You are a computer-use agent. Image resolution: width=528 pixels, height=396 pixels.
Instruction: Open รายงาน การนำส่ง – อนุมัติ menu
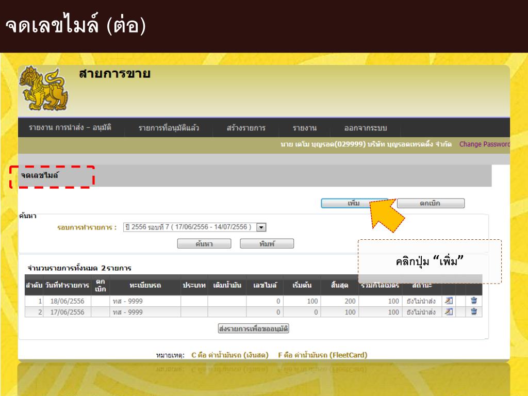(x=70, y=128)
